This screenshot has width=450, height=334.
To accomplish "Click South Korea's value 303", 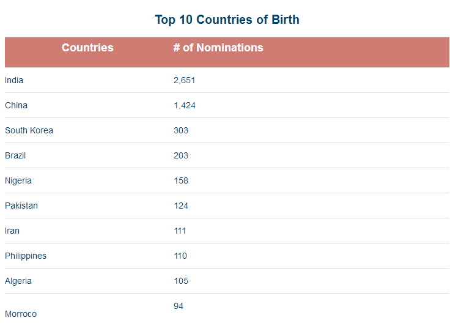I will [180, 130].
